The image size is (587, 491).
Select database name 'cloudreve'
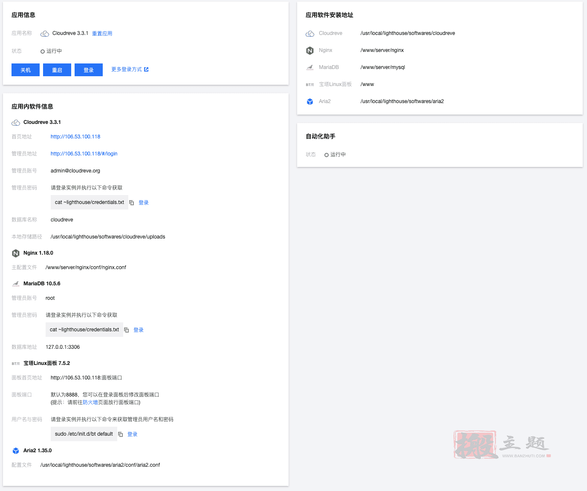click(62, 220)
